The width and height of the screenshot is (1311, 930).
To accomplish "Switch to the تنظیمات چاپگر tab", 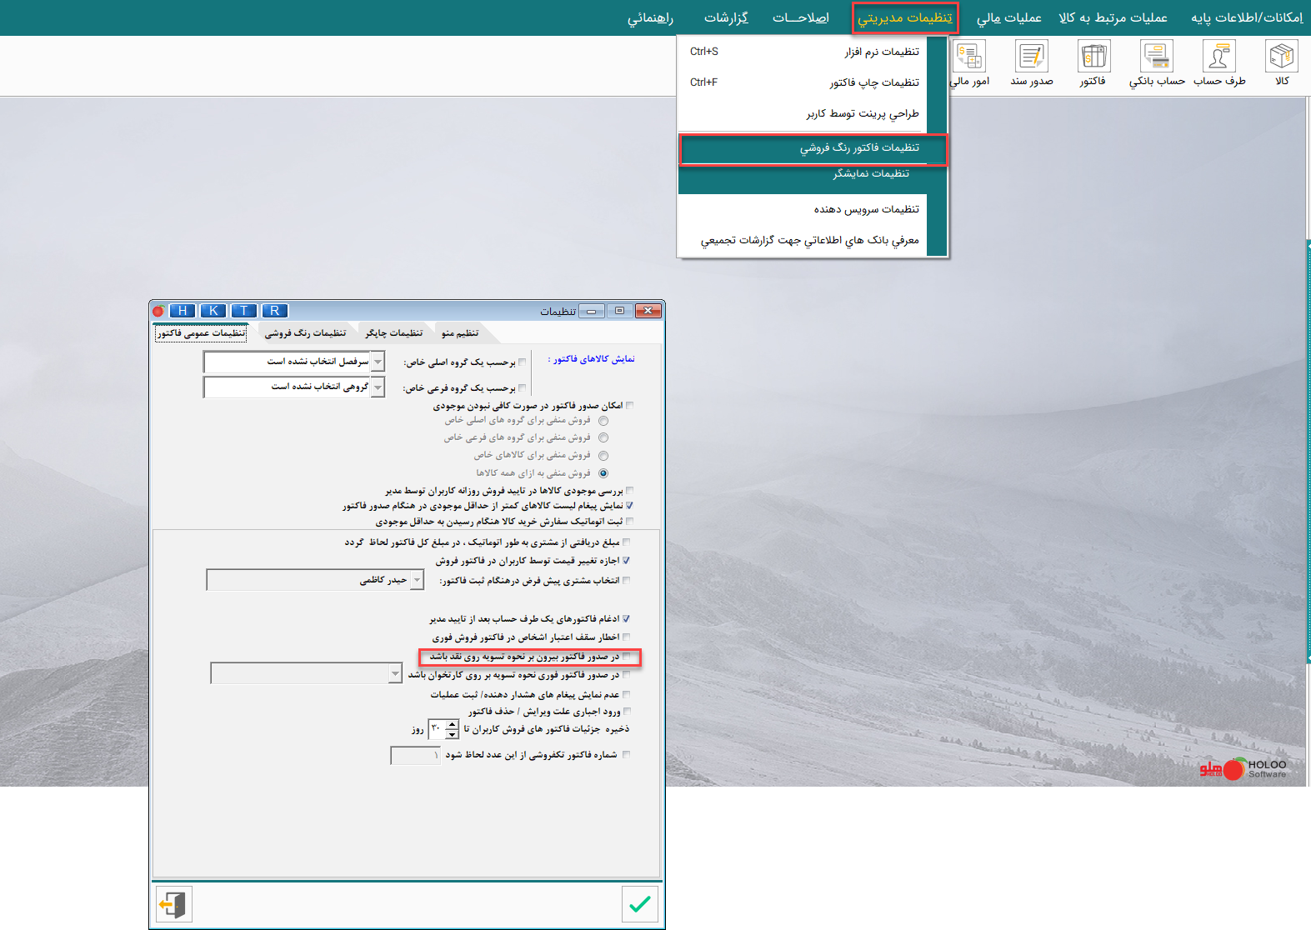I will [393, 333].
